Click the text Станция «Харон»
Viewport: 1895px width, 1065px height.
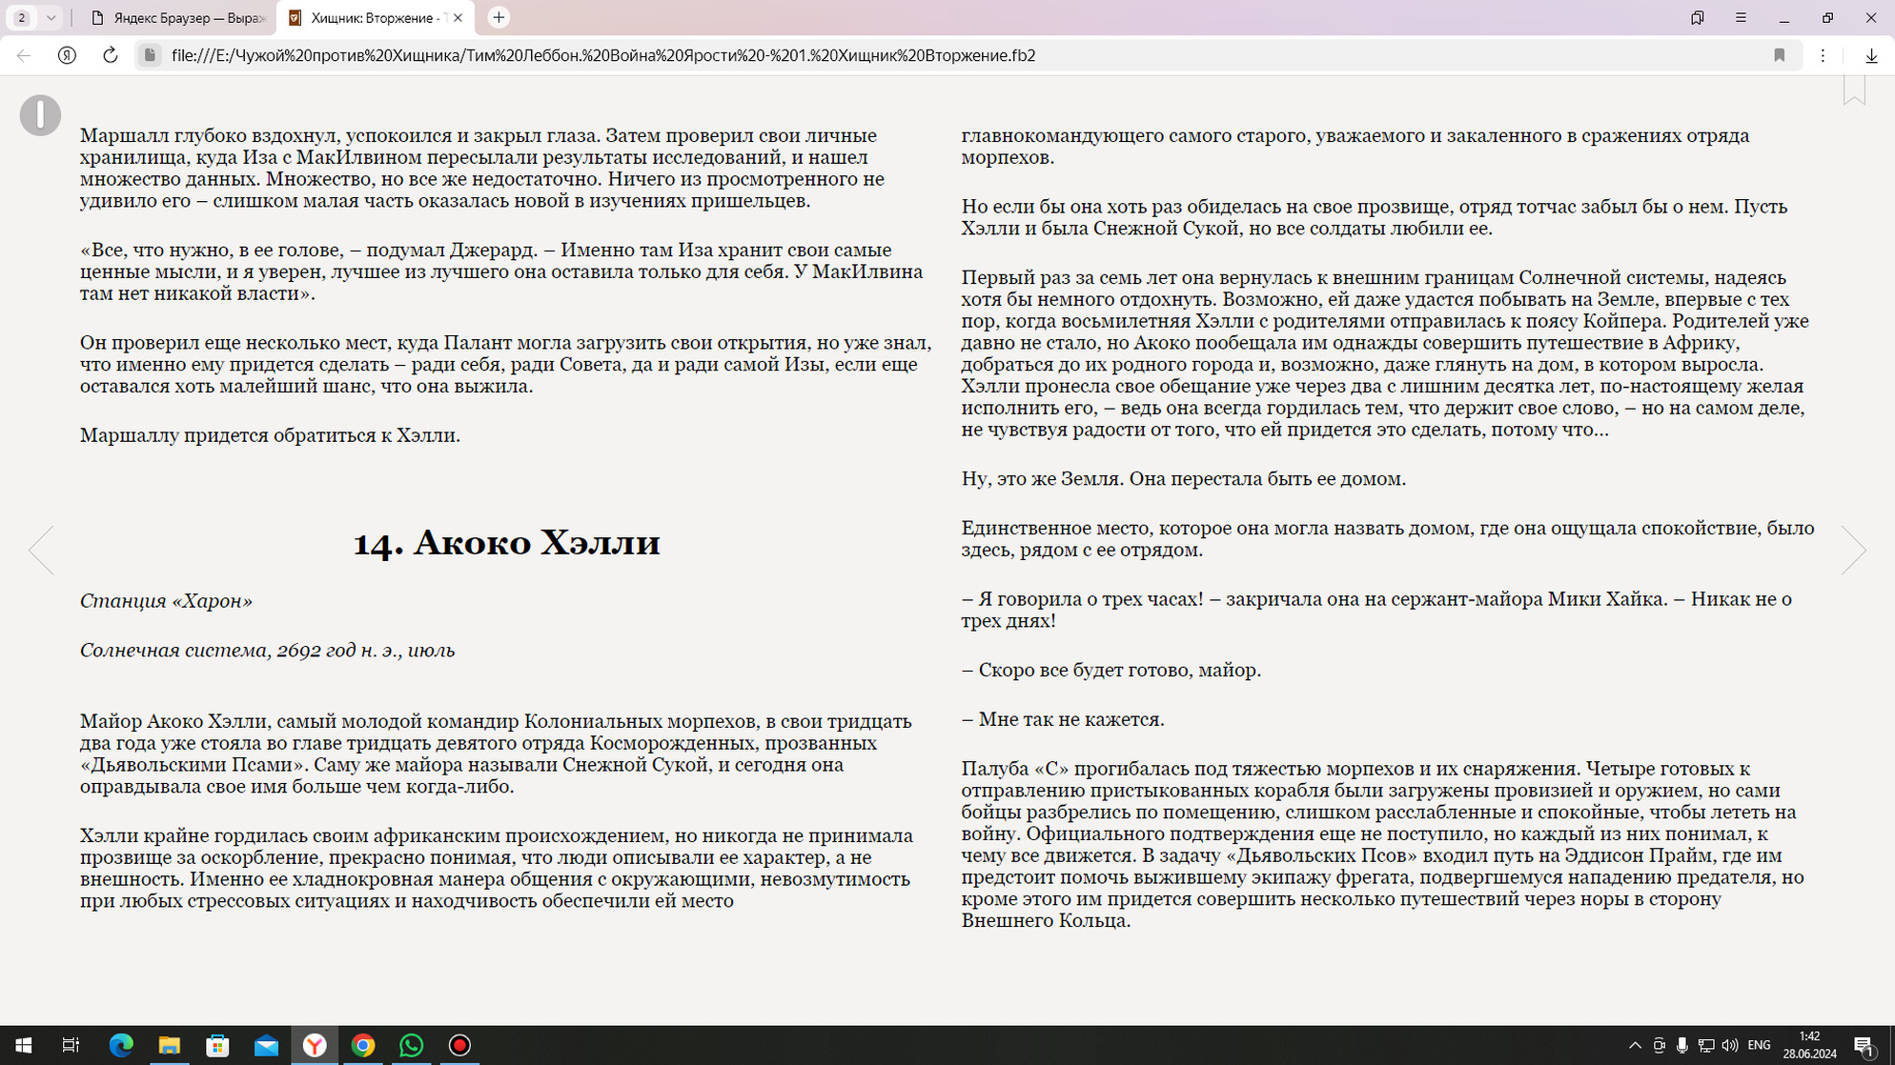(166, 601)
